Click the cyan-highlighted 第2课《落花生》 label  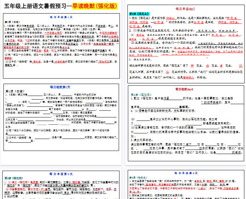(139, 14)
